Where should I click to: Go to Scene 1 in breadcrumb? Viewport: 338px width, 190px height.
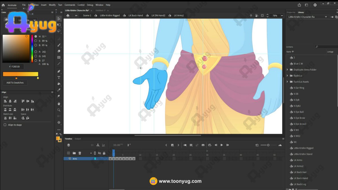[x=87, y=15]
